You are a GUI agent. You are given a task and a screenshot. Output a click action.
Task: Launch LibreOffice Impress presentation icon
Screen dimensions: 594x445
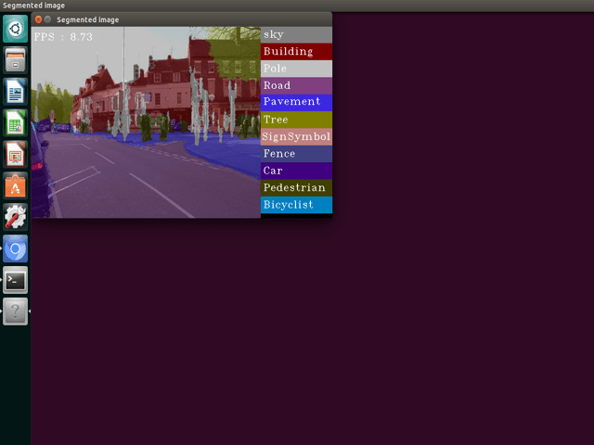[x=15, y=155]
